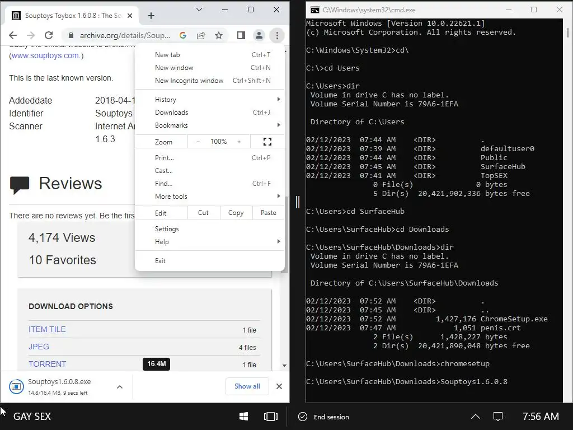
Task: Open Chrome's side panel icon
Action: point(241,35)
